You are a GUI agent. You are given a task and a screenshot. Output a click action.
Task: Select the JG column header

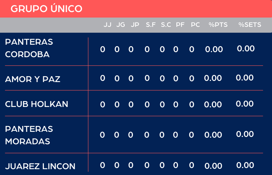[121, 25]
